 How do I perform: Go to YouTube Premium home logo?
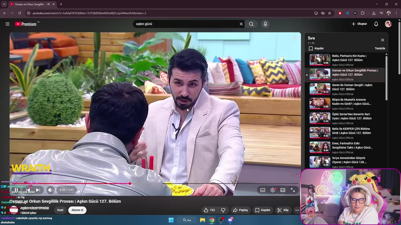point(26,24)
